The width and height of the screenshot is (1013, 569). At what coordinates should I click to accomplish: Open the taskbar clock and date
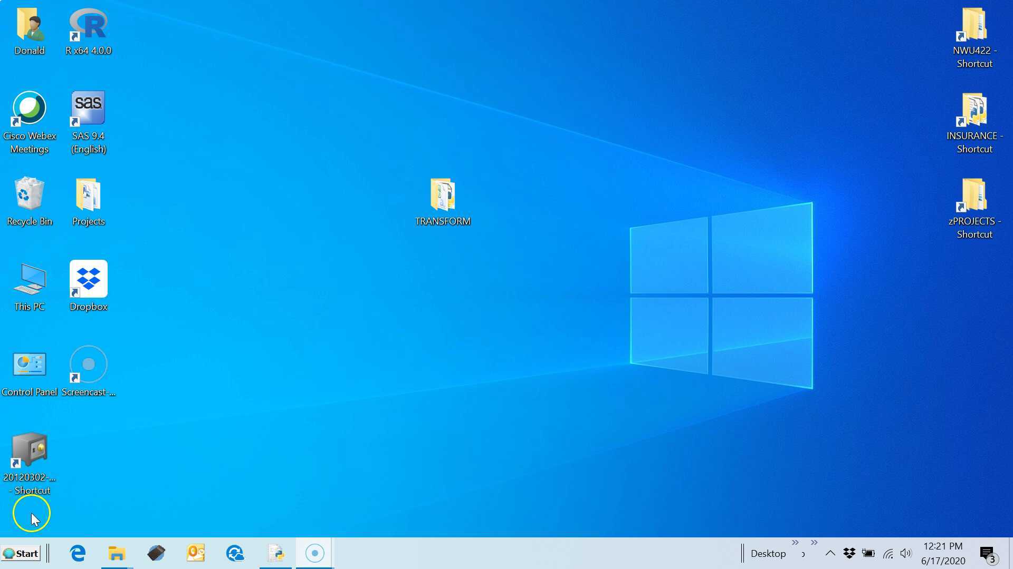pyautogui.click(x=943, y=553)
